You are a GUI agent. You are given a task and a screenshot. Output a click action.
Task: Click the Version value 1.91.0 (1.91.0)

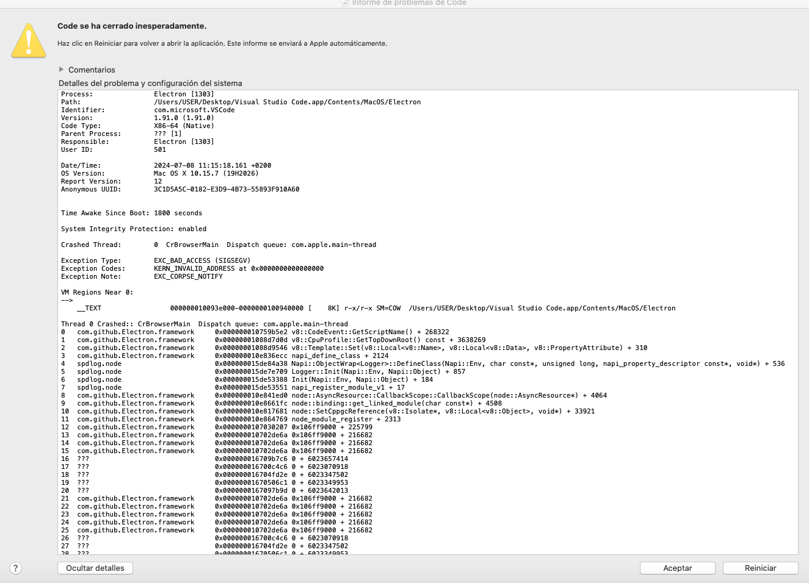(x=184, y=118)
